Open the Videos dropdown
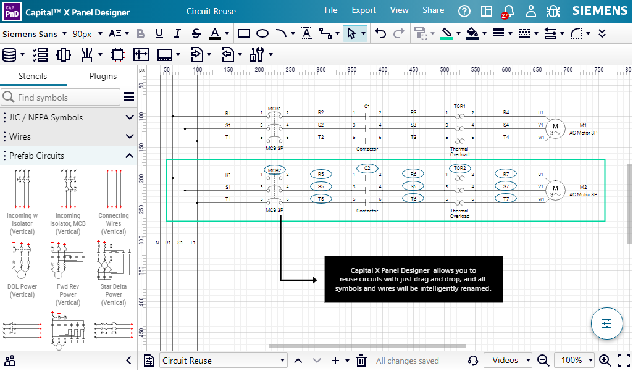Viewport: 633px width, 371px height. (508, 360)
